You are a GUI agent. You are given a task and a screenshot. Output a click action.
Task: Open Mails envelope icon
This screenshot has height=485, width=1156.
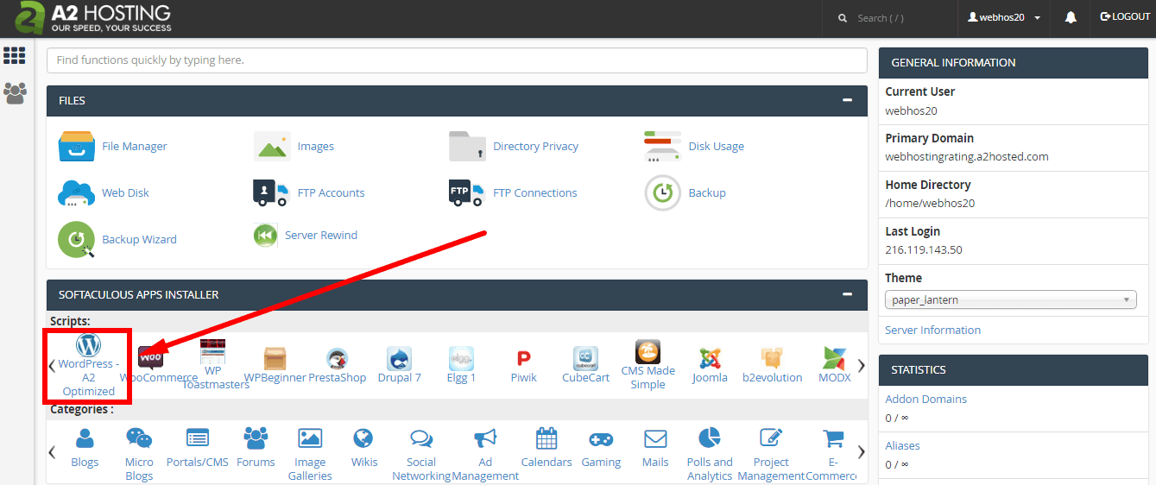tap(655, 438)
